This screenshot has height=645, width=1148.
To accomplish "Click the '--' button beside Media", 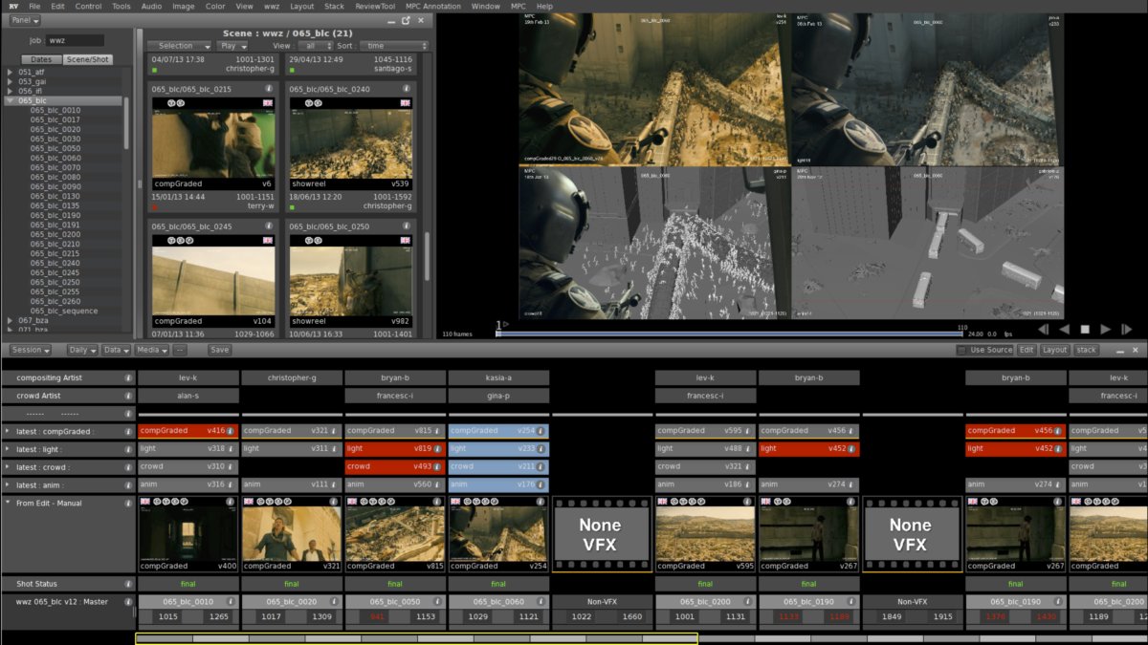I will pos(180,350).
